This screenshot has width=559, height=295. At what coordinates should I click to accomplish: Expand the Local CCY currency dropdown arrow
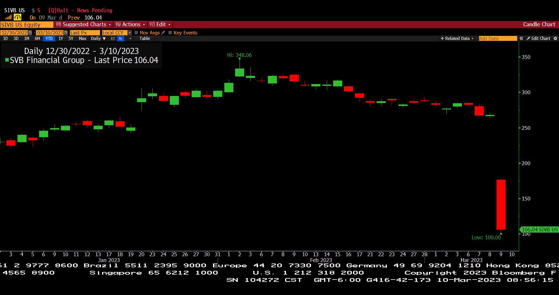coord(130,33)
